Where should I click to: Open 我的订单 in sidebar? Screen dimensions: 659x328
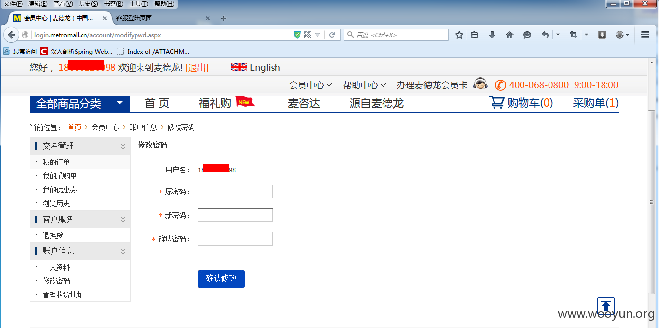(x=56, y=162)
